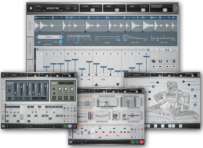Open the DRUM 1 selector dropdown
203x148 pixels.
pyautogui.click(x=49, y=37)
